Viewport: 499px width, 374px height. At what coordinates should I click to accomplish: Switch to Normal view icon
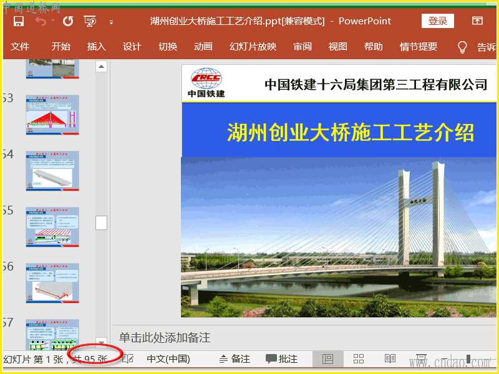328,359
